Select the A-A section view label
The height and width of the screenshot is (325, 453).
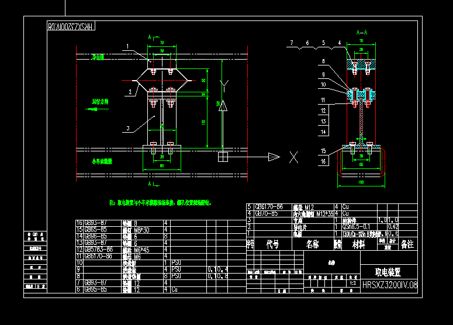pyautogui.click(x=361, y=32)
